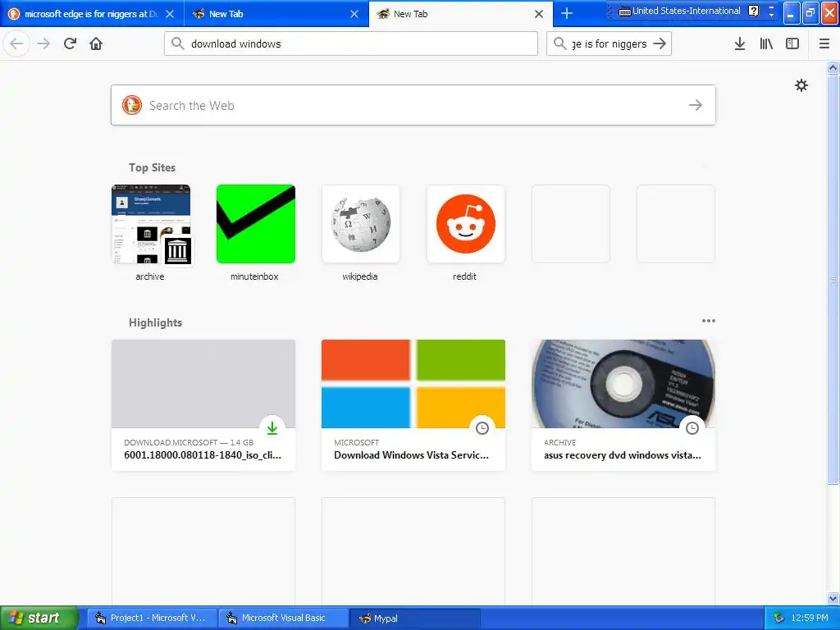Image resolution: width=840 pixels, height=630 pixels.
Task: Go forward with the Forward arrow button
Action: point(43,43)
